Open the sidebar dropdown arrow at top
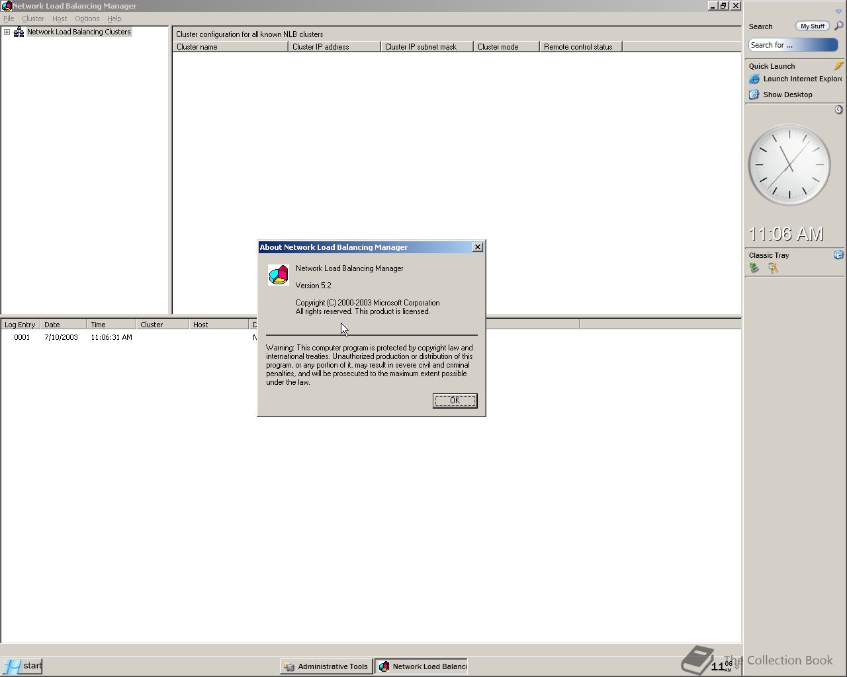The image size is (847, 677). pos(838,11)
